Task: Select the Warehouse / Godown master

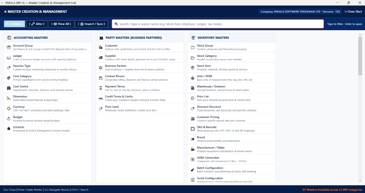Action: click(232, 88)
